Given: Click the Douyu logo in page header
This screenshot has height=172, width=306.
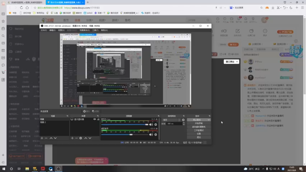Looking at the screenshot, I should click(x=47, y=20).
